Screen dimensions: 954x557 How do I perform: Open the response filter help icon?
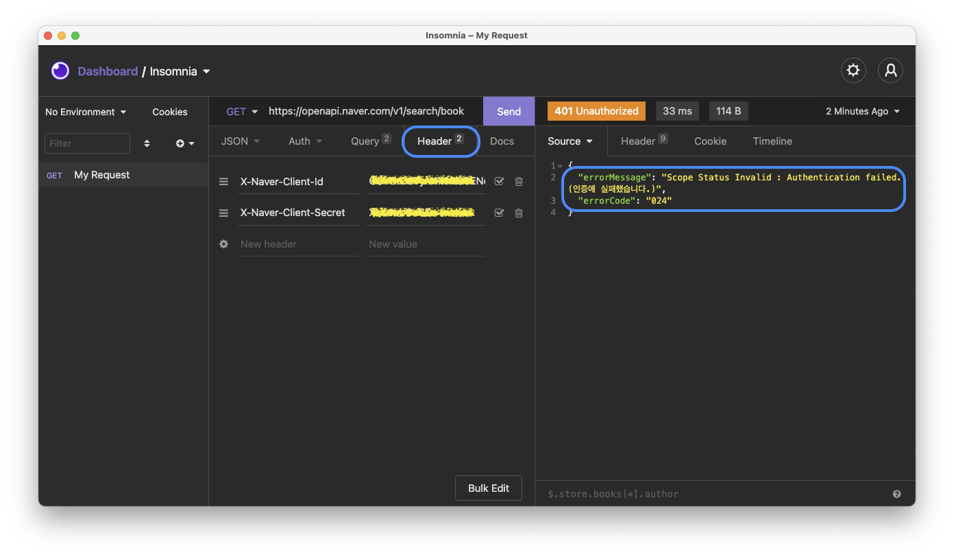tap(896, 494)
